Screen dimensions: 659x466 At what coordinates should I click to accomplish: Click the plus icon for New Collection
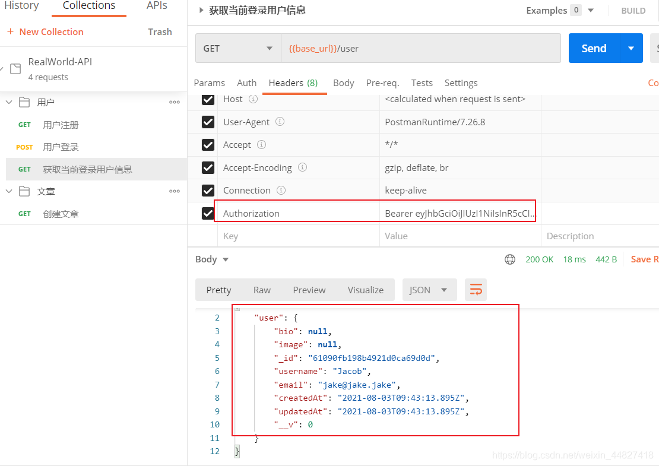coord(11,31)
